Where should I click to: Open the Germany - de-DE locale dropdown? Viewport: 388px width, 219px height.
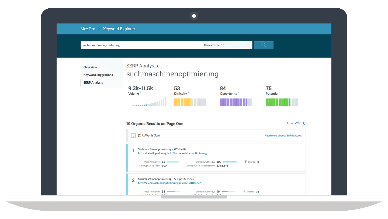(x=226, y=45)
